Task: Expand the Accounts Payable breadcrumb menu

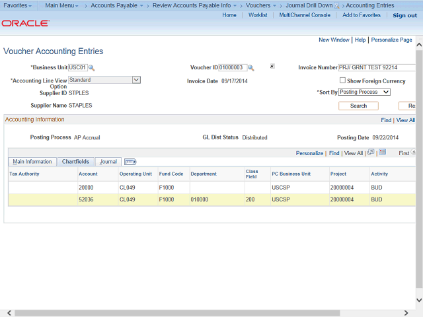Action: (117, 5)
